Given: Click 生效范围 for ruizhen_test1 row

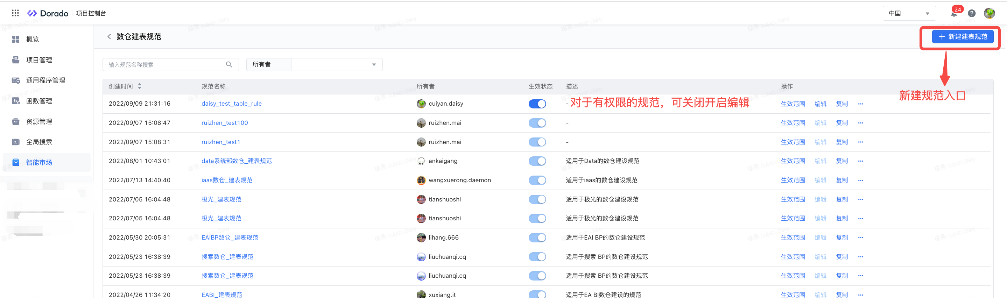Looking at the screenshot, I should coord(793,142).
